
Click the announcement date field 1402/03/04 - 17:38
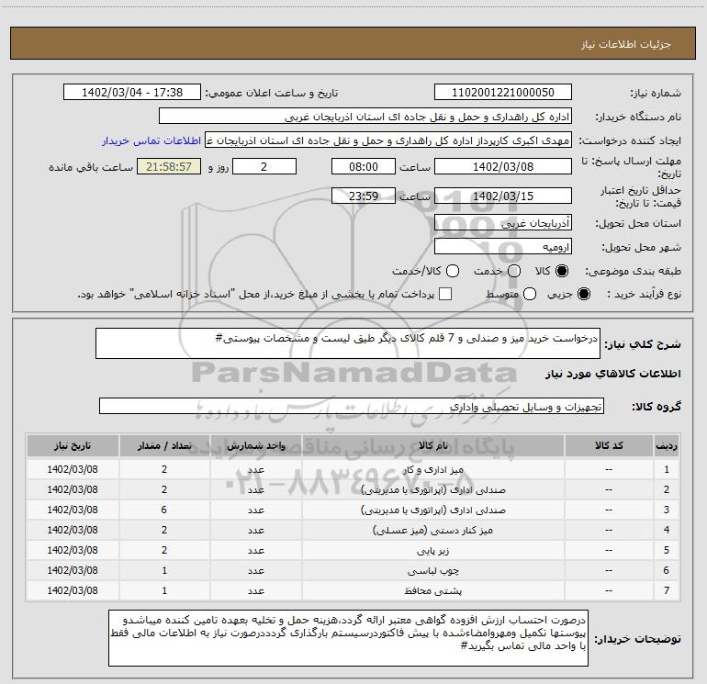132,93
